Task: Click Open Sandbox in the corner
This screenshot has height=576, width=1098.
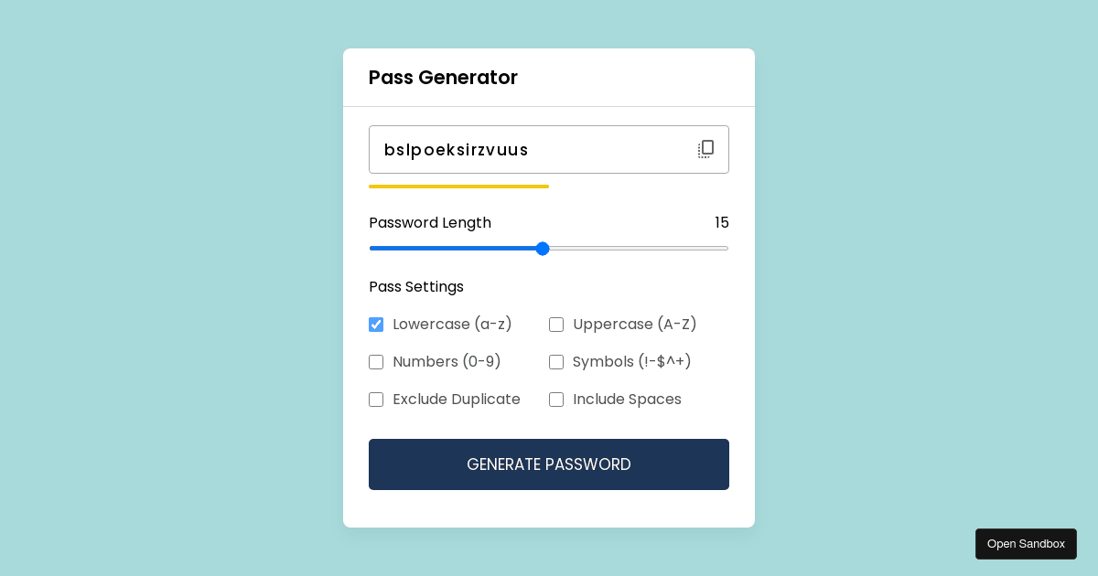Action: click(x=1026, y=543)
